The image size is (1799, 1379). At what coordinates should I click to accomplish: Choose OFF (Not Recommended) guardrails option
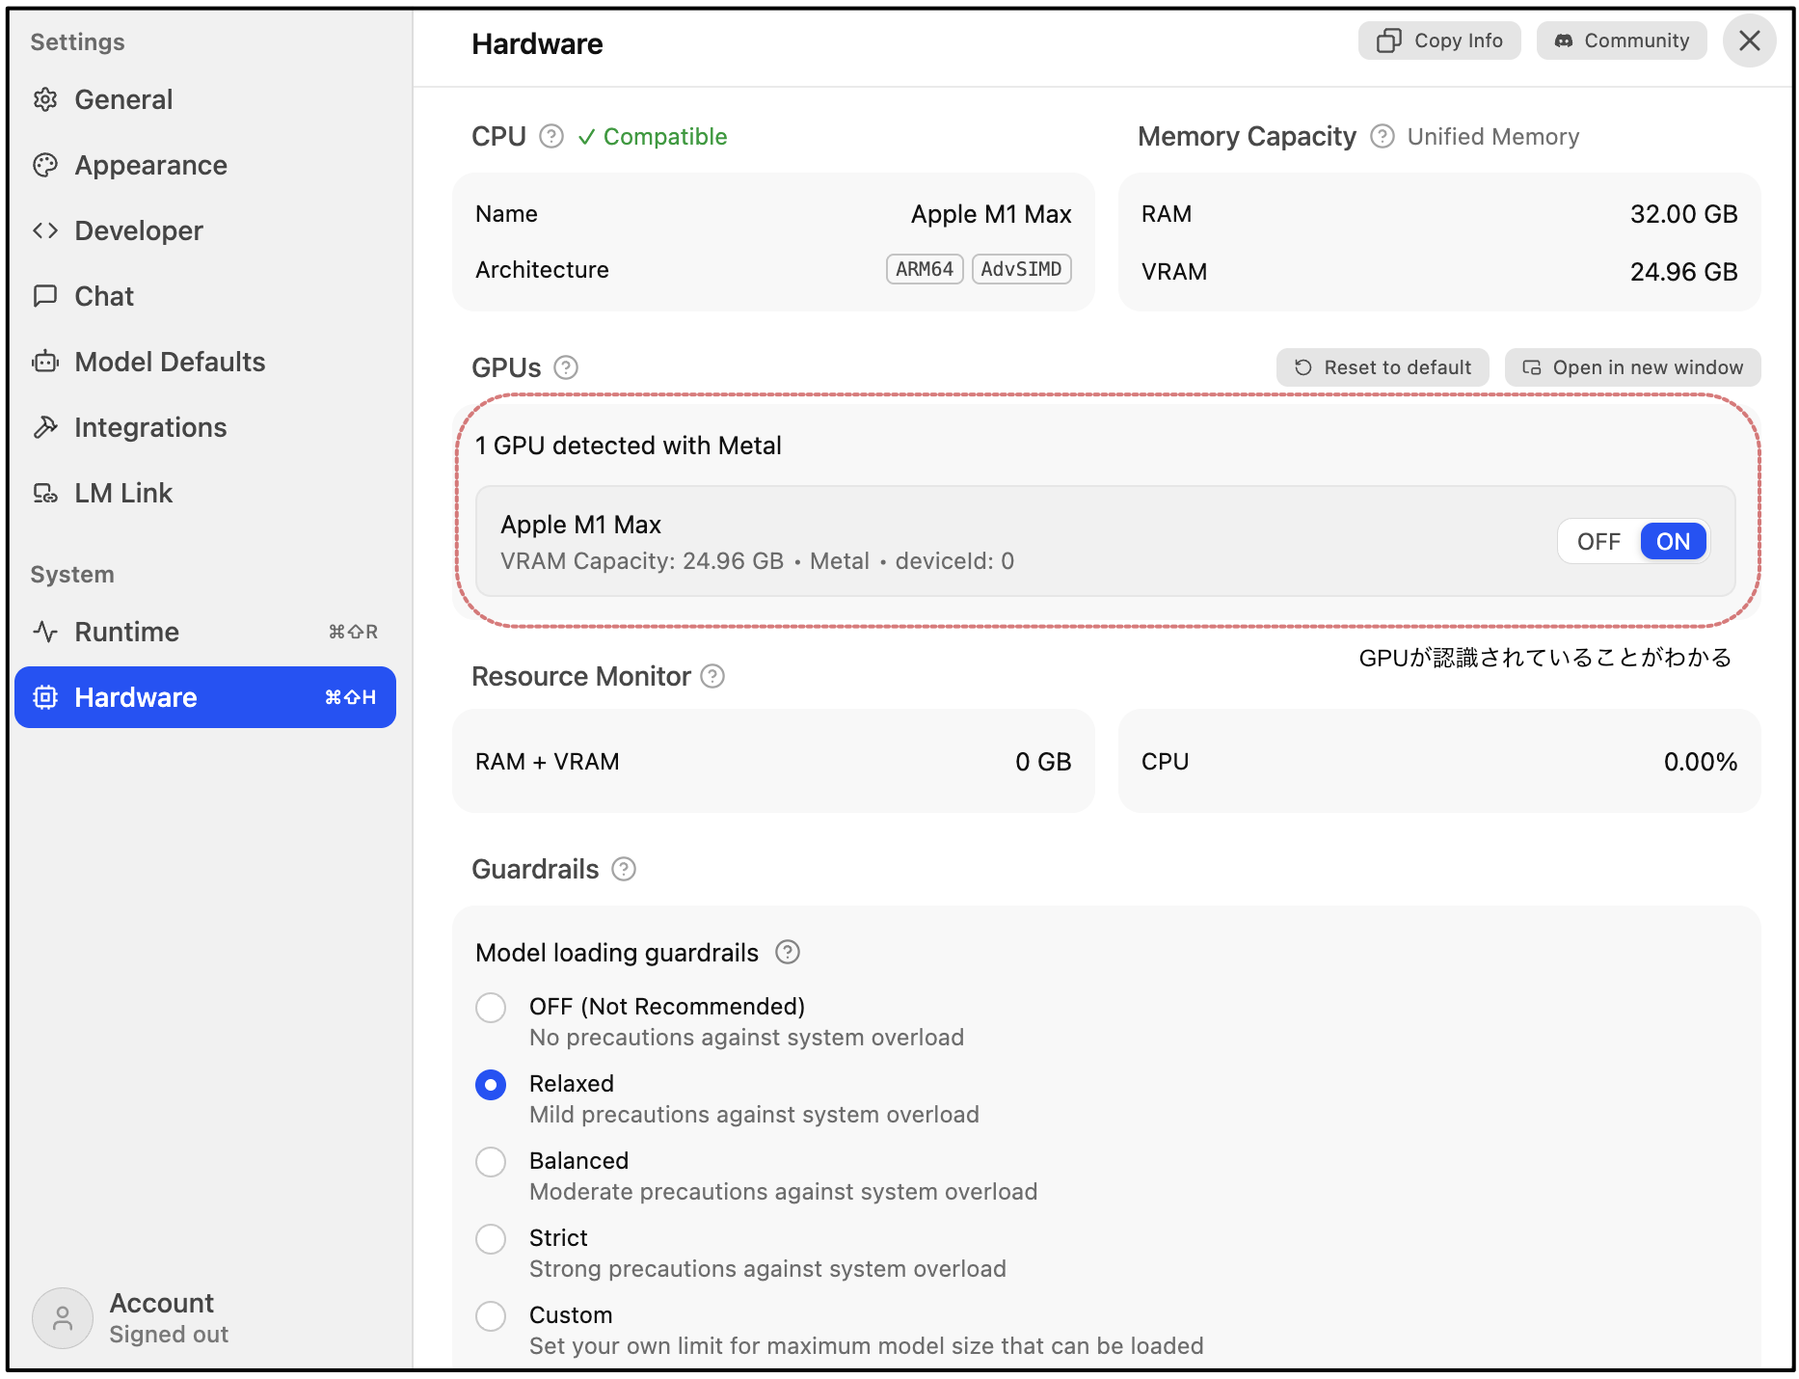[x=491, y=1007]
